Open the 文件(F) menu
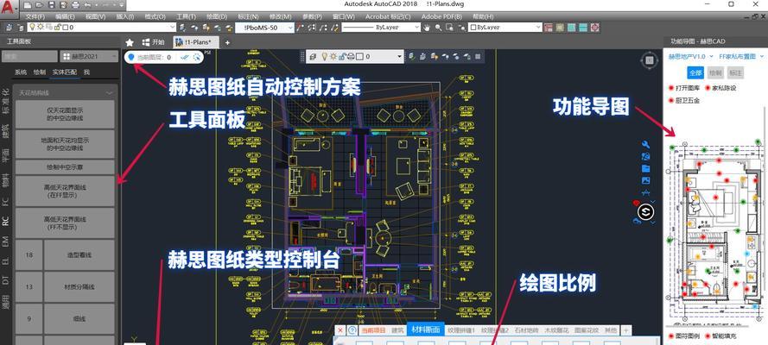The image size is (768, 345). coord(34,16)
